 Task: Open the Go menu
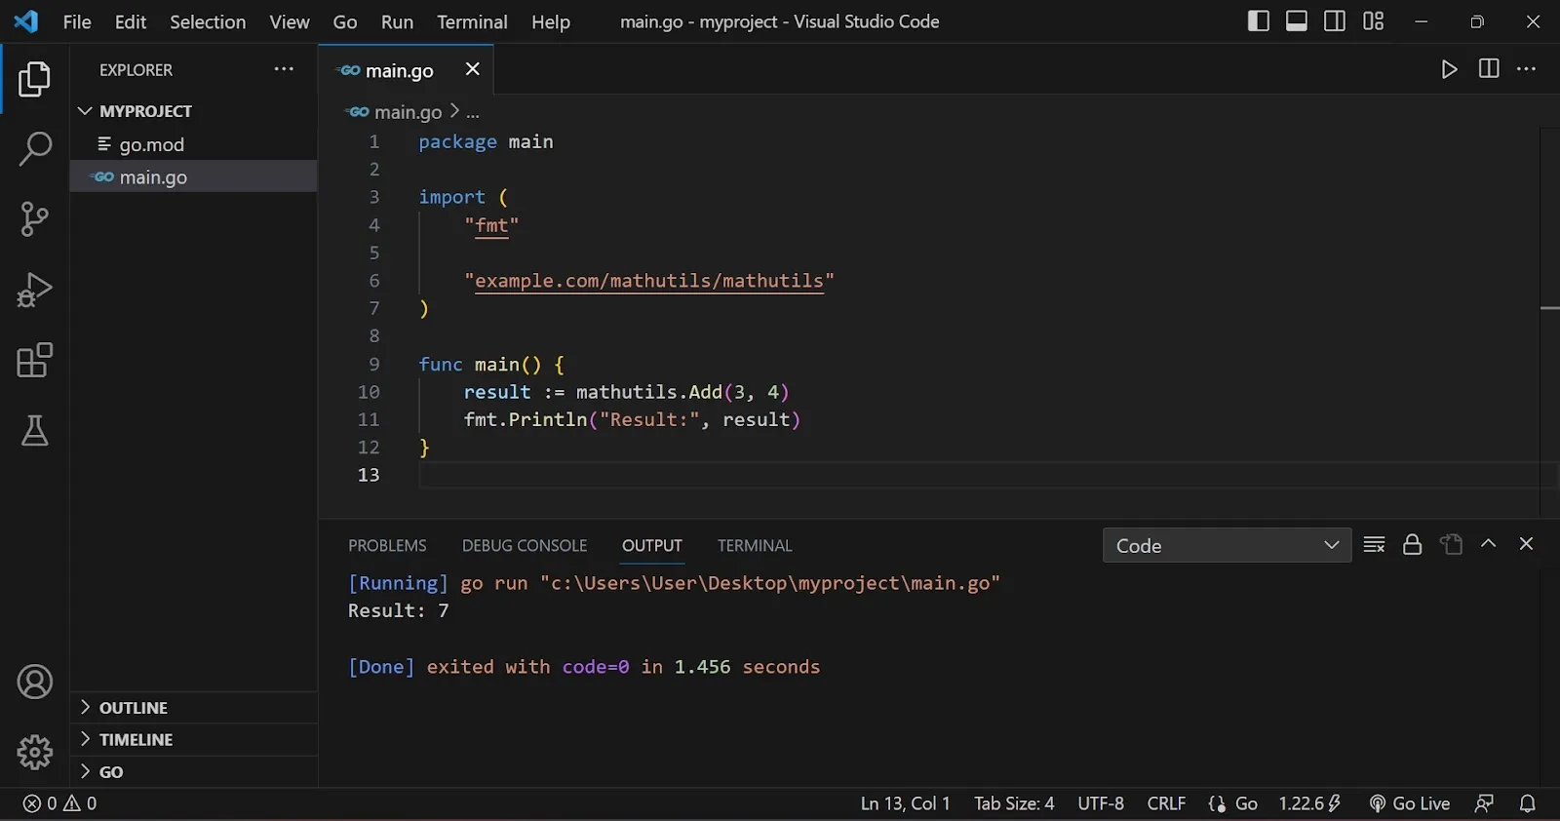[345, 21]
